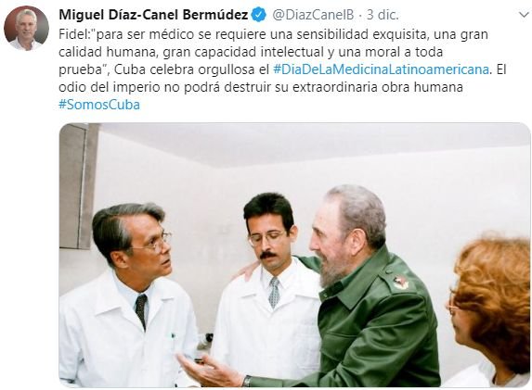Image resolution: width=532 pixels, height=390 pixels.
Task: Follow the #DiaDeLaMedicinaLatinoamericana hashtag
Action: coord(381,69)
